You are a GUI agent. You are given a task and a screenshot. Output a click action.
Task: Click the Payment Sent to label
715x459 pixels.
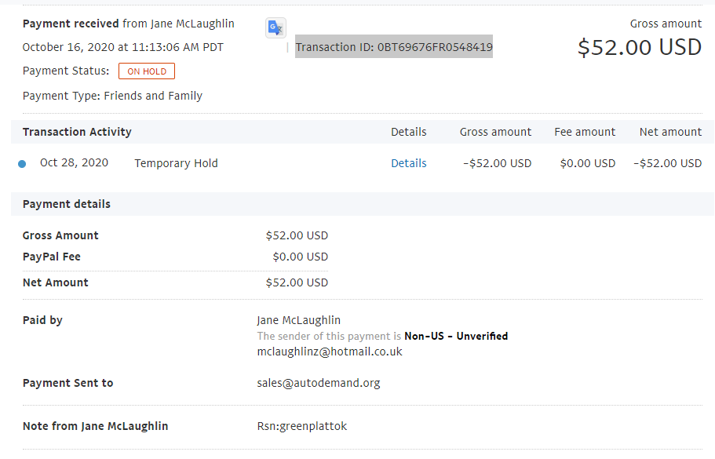(68, 384)
